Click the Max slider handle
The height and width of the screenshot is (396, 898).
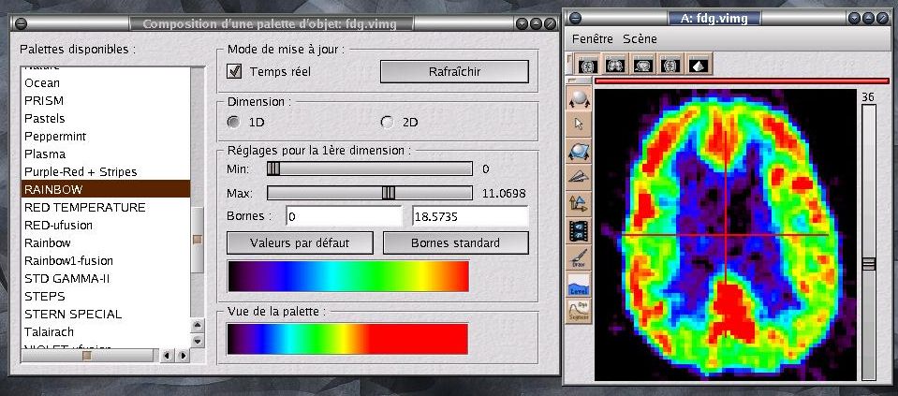pos(388,193)
